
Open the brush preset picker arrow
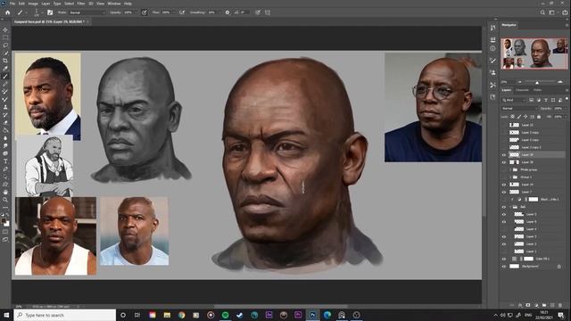(43, 12)
